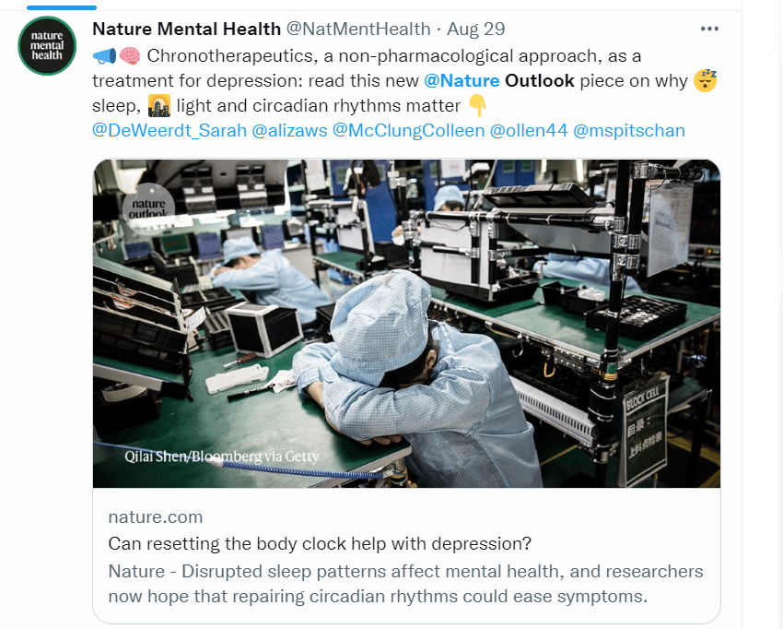Open the @DeWeerdt_Sarah profile mention
The image size is (783, 629).
click(x=169, y=130)
